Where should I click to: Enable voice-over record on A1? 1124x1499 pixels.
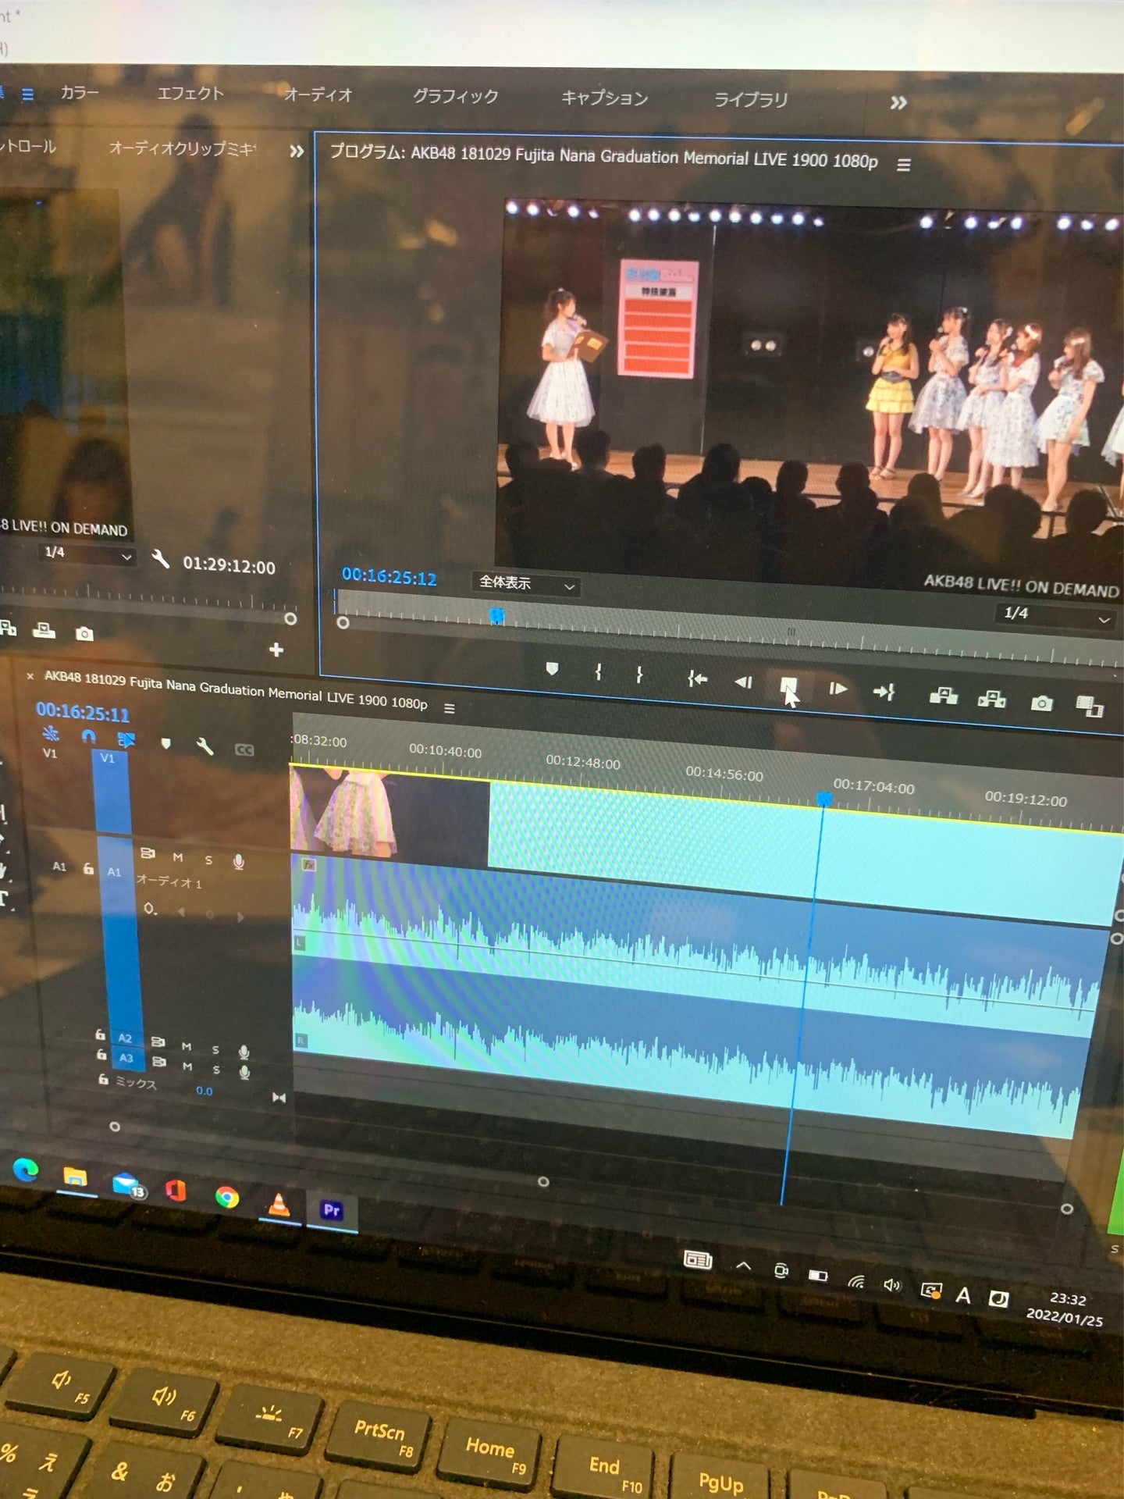[x=239, y=862]
